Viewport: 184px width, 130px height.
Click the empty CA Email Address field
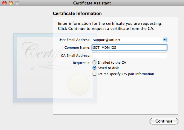pyautogui.click(x=130, y=55)
